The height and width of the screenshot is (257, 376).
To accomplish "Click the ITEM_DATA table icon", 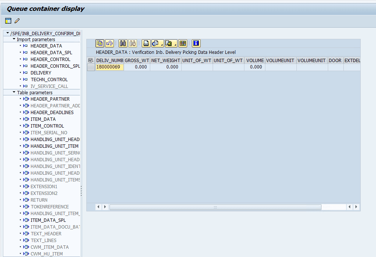I will (26, 119).
